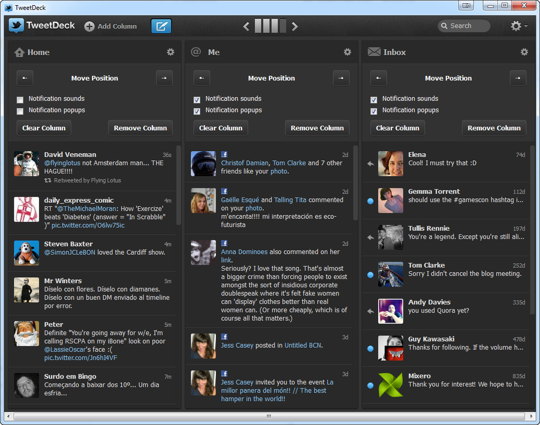
Task: Click the Add Column plus icon
Action: coord(89,26)
